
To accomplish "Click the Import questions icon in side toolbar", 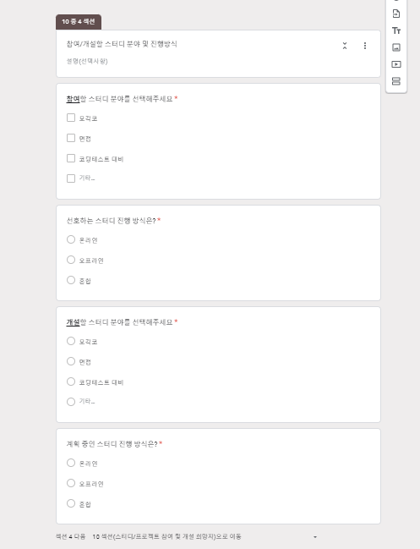I will point(395,14).
